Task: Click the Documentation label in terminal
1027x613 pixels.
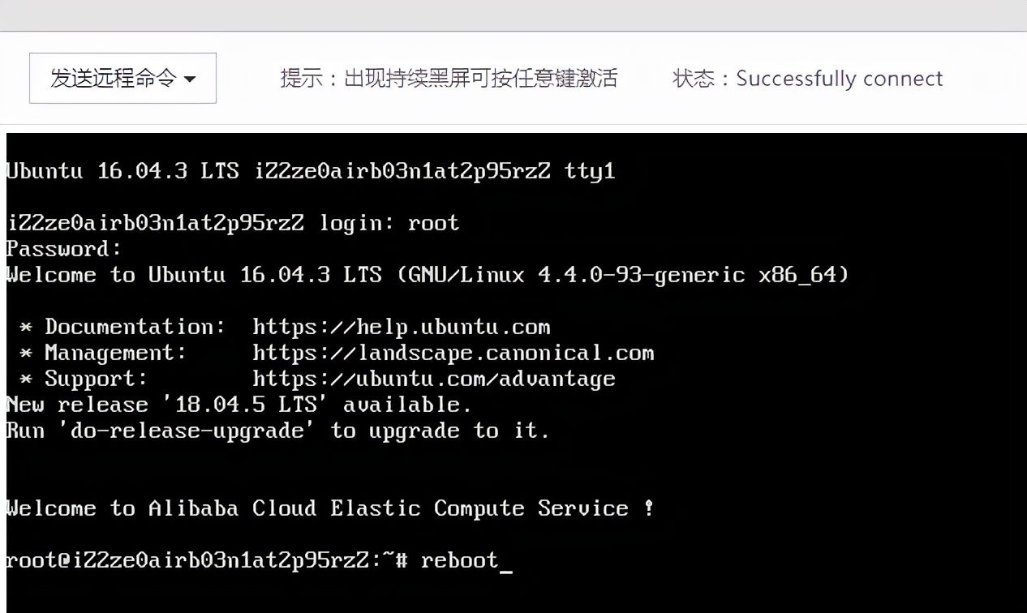Action: coord(135,327)
